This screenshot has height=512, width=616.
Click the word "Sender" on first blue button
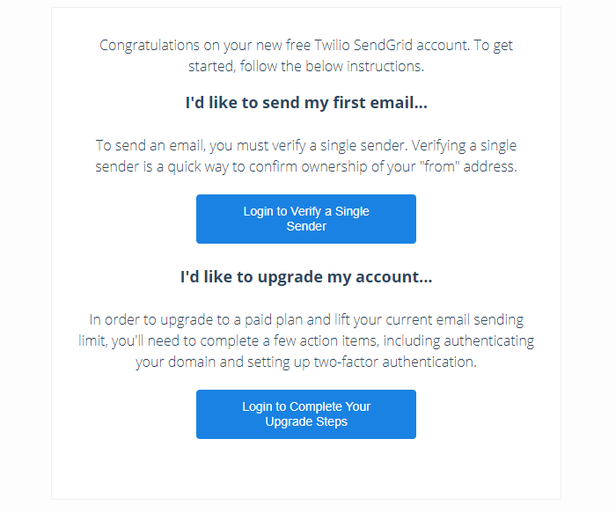pyautogui.click(x=306, y=226)
